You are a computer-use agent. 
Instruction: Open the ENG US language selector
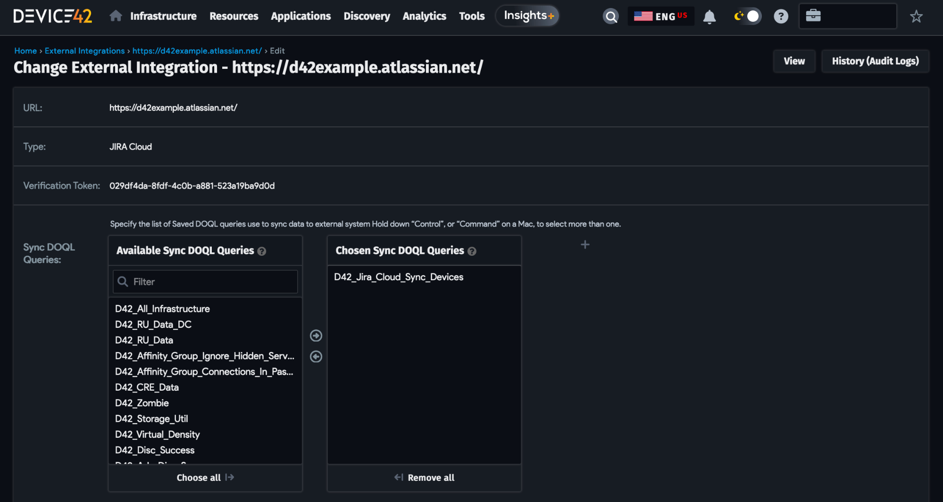coord(660,16)
